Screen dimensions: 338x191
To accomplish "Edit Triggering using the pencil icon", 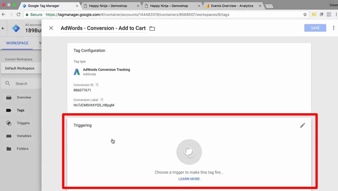I will coord(303,125).
